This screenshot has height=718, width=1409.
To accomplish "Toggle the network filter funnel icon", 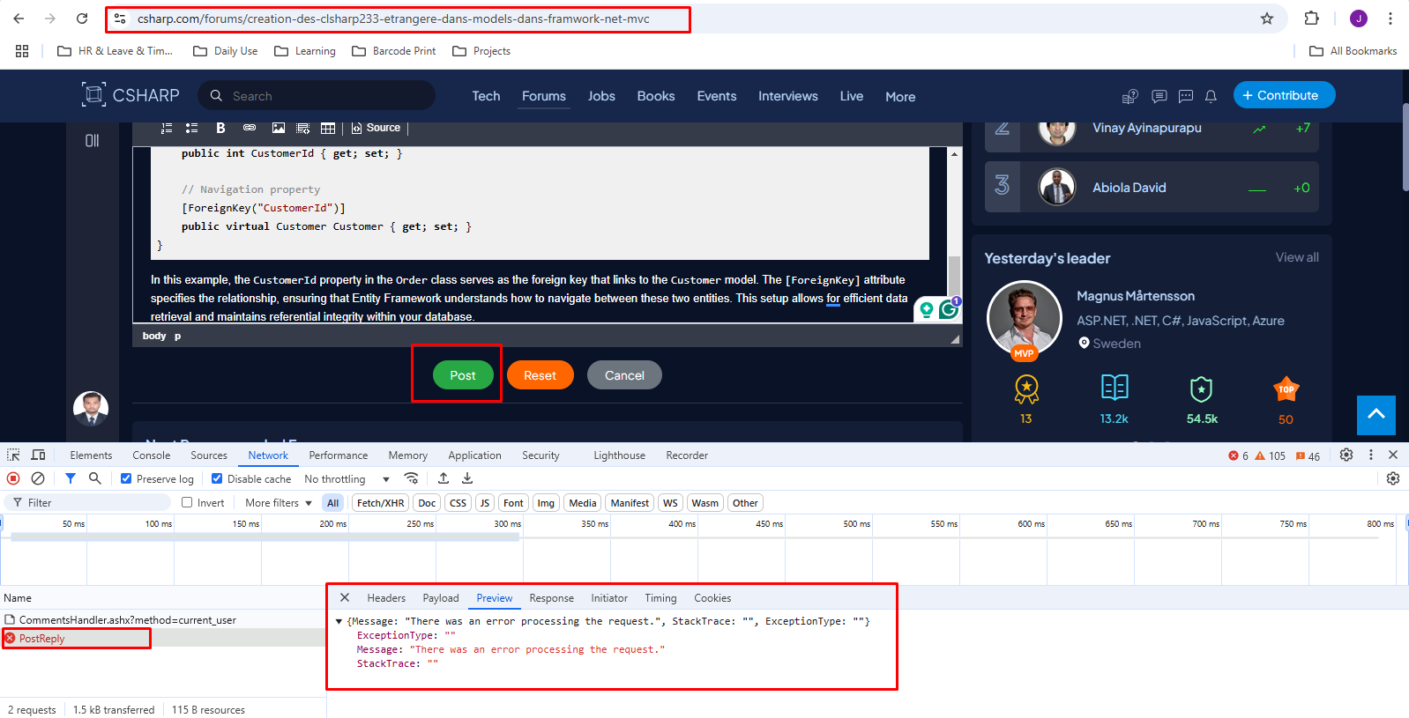I will 71,478.
